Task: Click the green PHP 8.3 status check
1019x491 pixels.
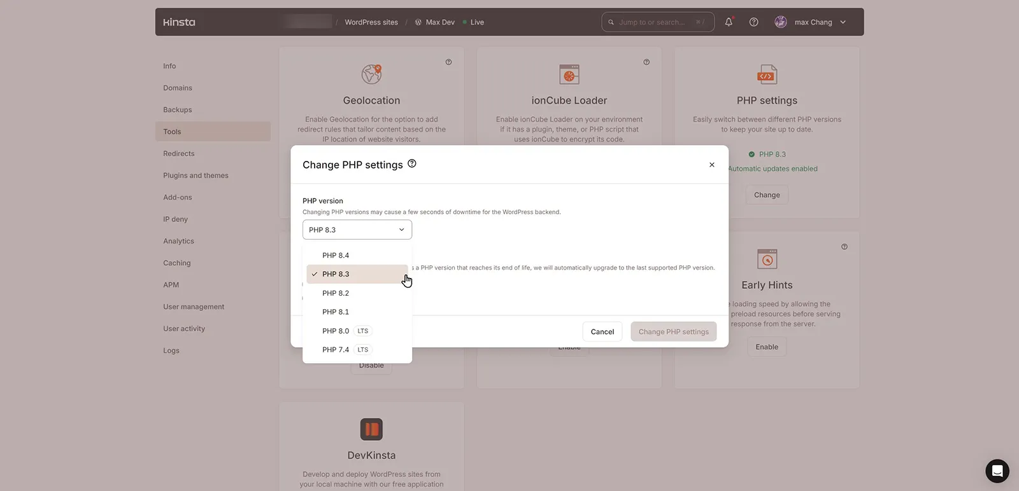Action: [752, 155]
